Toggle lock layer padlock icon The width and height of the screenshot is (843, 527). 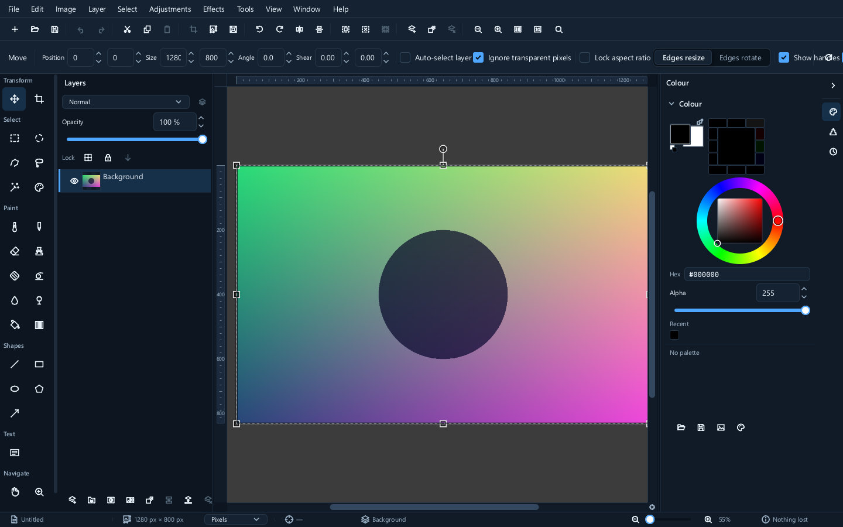click(108, 158)
